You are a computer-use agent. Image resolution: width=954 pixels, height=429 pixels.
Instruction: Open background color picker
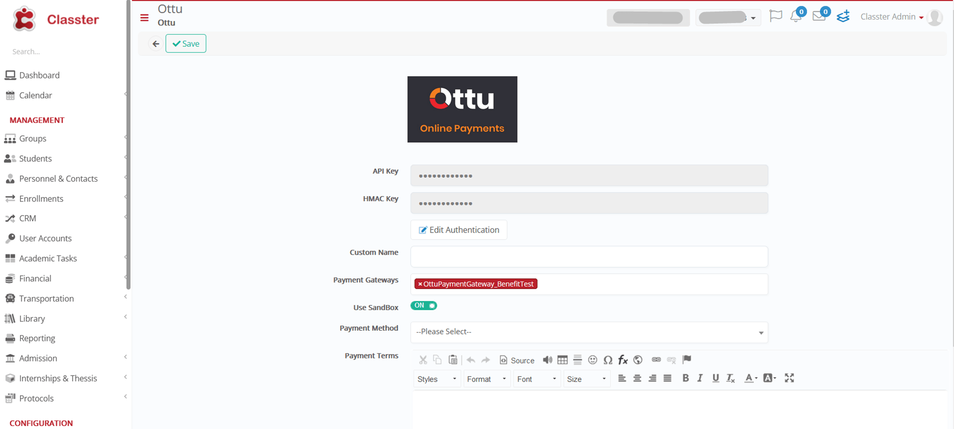pos(770,378)
